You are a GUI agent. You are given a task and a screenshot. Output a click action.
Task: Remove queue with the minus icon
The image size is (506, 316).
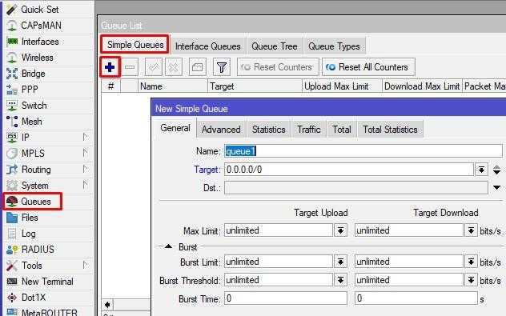point(130,67)
